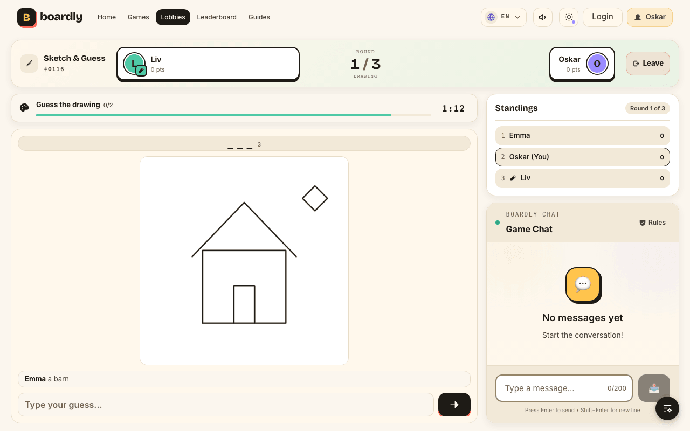Click the Sketch & Guess pencil icon
Viewport: 690px width, 431px height.
[x=29, y=64]
